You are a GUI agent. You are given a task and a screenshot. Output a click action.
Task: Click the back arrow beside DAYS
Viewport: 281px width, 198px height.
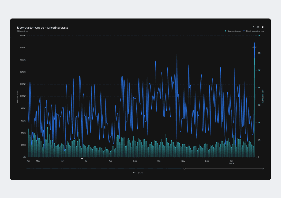[134, 173]
